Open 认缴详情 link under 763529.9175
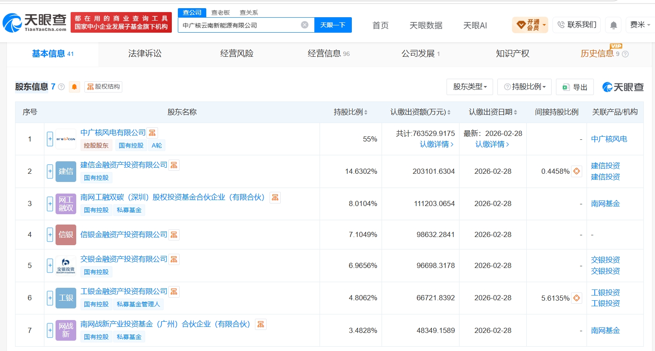The height and width of the screenshot is (351, 655). point(437,145)
